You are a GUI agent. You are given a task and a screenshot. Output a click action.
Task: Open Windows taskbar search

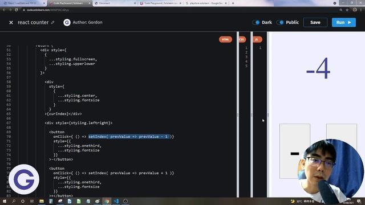pos(14,201)
